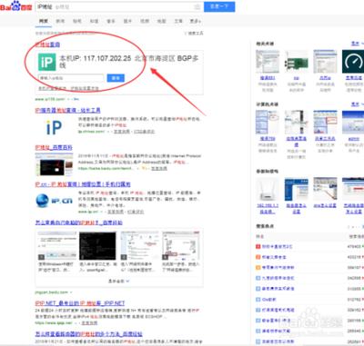Viewport: 364px width, 346px height.
Task: Click the www.ip138.com green URL
Action: click(x=50, y=99)
